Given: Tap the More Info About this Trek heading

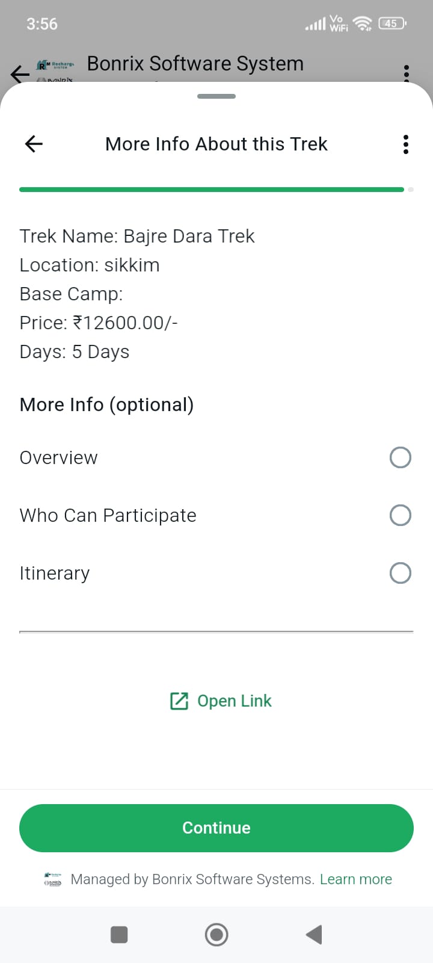Looking at the screenshot, I should click(216, 144).
